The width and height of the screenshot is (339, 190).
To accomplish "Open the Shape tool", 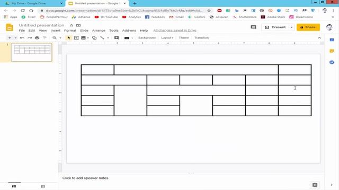I will tap(94, 37).
